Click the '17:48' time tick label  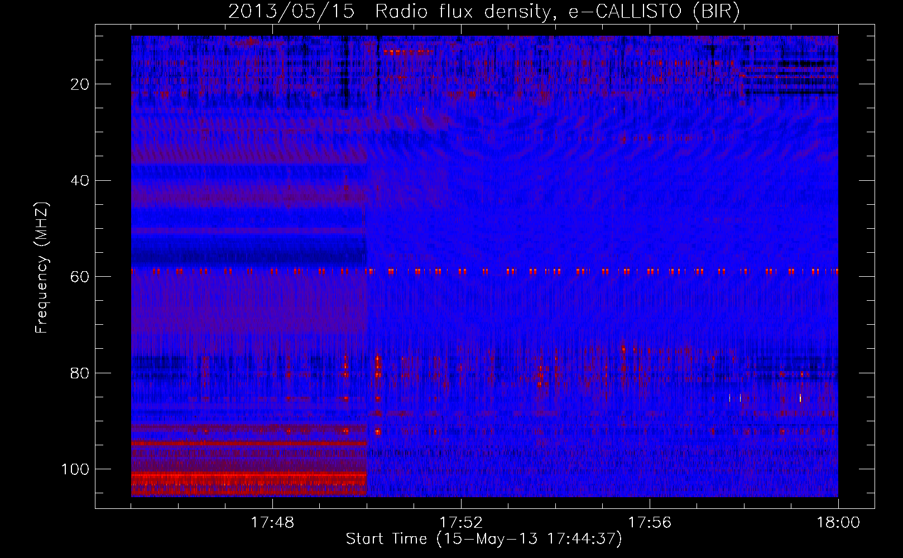click(x=272, y=523)
